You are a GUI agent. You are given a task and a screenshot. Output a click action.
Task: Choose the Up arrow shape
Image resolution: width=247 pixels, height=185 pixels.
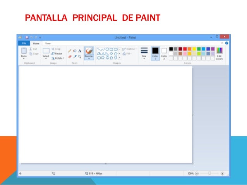pyautogui.click(x=111, y=58)
